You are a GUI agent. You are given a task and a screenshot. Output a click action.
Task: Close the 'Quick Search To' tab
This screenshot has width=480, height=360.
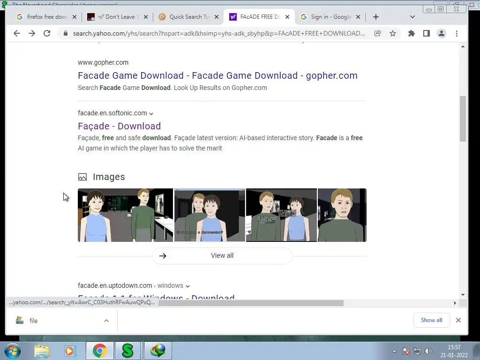coord(217,17)
